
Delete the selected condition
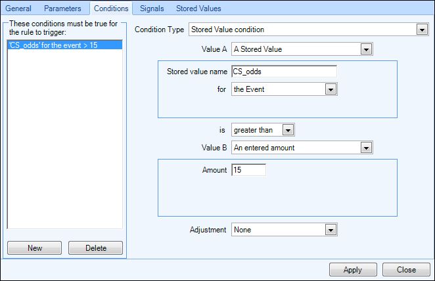tap(95, 248)
